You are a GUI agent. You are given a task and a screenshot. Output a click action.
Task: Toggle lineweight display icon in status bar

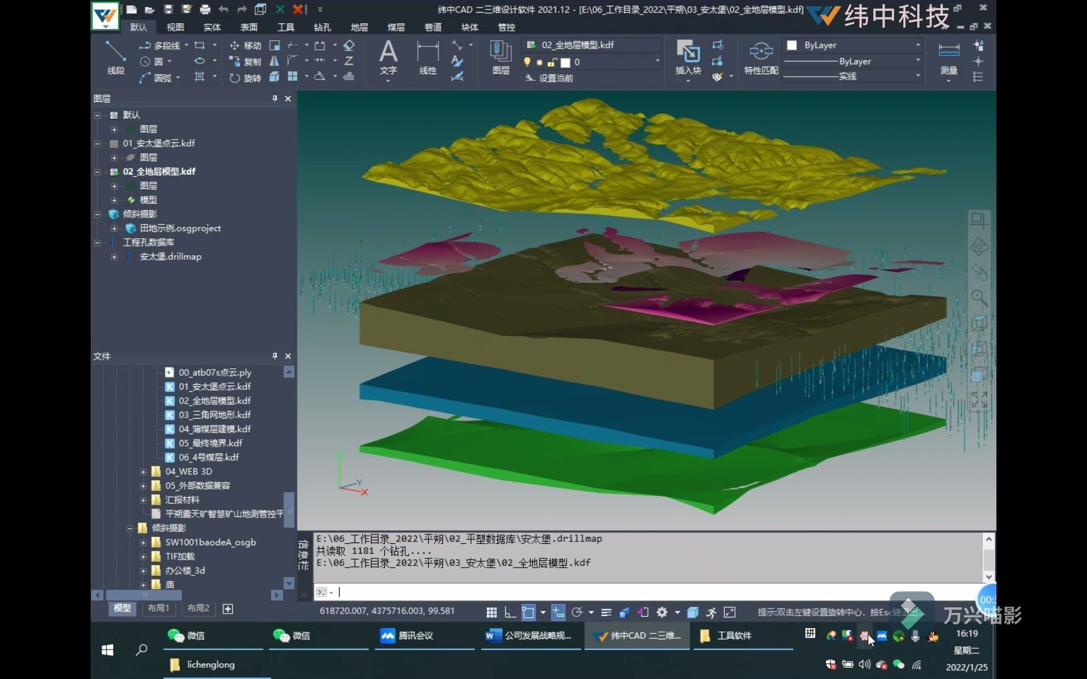tap(606, 612)
